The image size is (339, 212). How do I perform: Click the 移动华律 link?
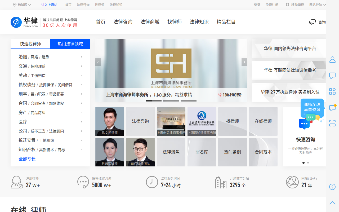[x=298, y=5]
